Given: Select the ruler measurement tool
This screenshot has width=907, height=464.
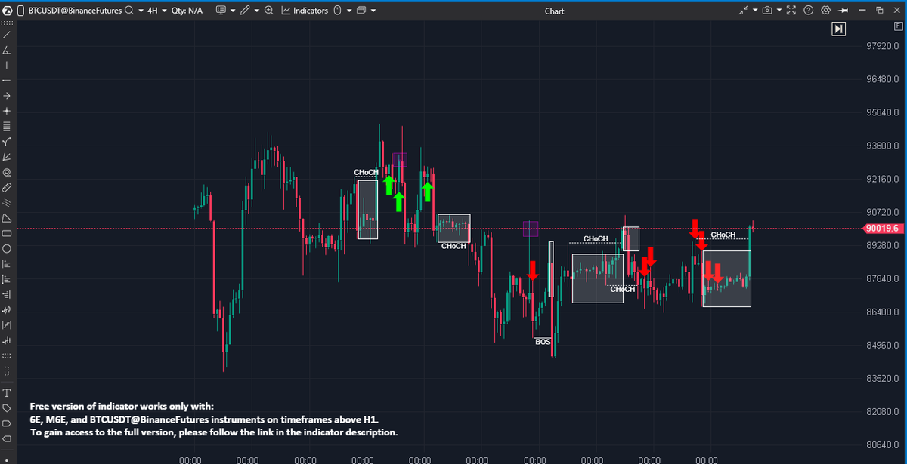Looking at the screenshot, I should click(x=7, y=187).
